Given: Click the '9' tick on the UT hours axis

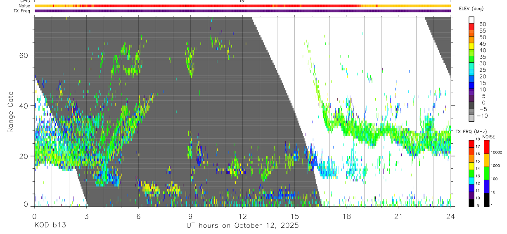Looking at the screenshot, I should tap(190, 216).
